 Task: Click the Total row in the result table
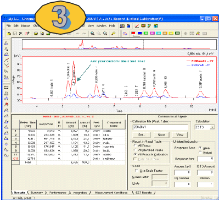[69, 163]
